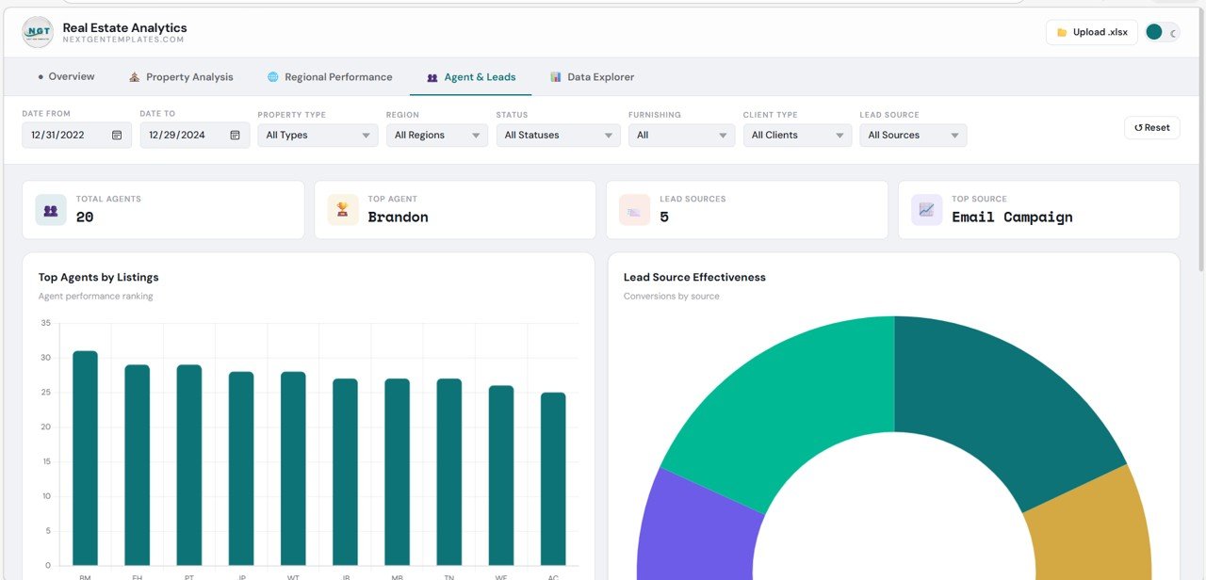Click the yellow folder icon on Upload .xlsx
Screen dimensions: 1206x580
pyautogui.click(x=1063, y=31)
